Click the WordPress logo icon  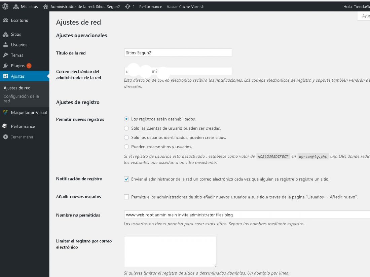coord(5,7)
